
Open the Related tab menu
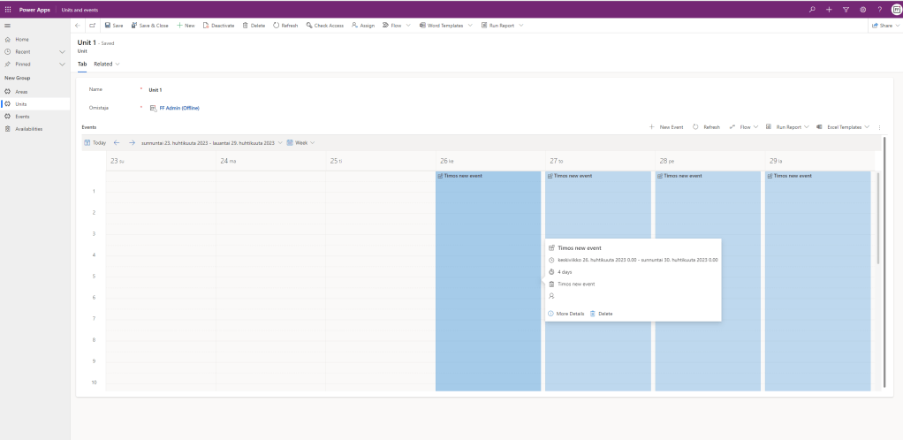click(x=107, y=64)
